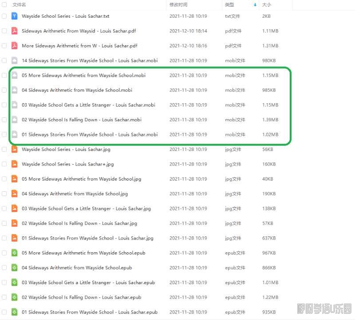Click epub icon of 01 Sideways Stories epub

pos(15,312)
